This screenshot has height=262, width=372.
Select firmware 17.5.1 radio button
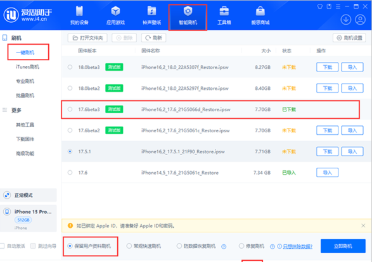(70, 151)
